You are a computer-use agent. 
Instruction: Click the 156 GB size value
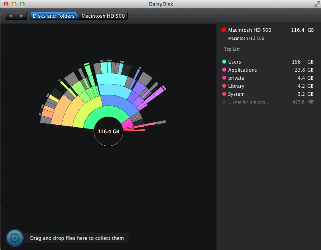303,62
